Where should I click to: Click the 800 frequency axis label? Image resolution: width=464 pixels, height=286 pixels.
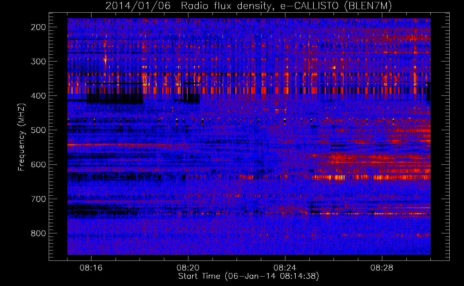pyautogui.click(x=38, y=233)
